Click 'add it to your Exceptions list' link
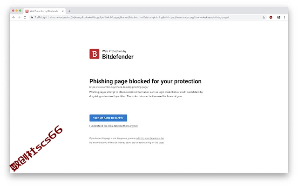This screenshot has height=186, width=298. (150, 138)
